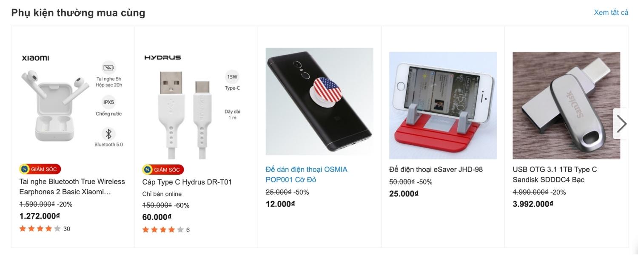Click title "USB OTG 3.1 1TB Type C Sandisk"
The height and width of the screenshot is (255, 638).
555,174
